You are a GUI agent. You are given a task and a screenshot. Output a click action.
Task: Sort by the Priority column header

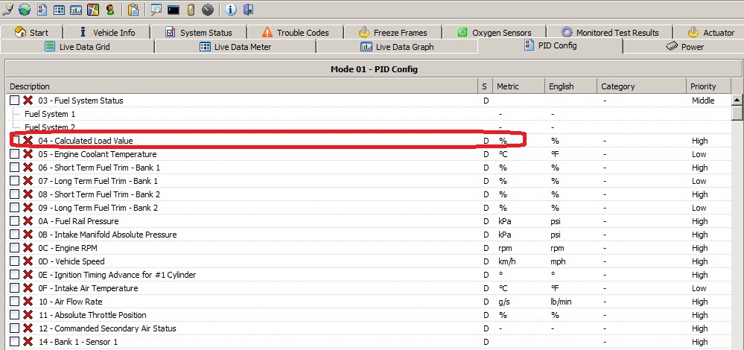pyautogui.click(x=702, y=86)
